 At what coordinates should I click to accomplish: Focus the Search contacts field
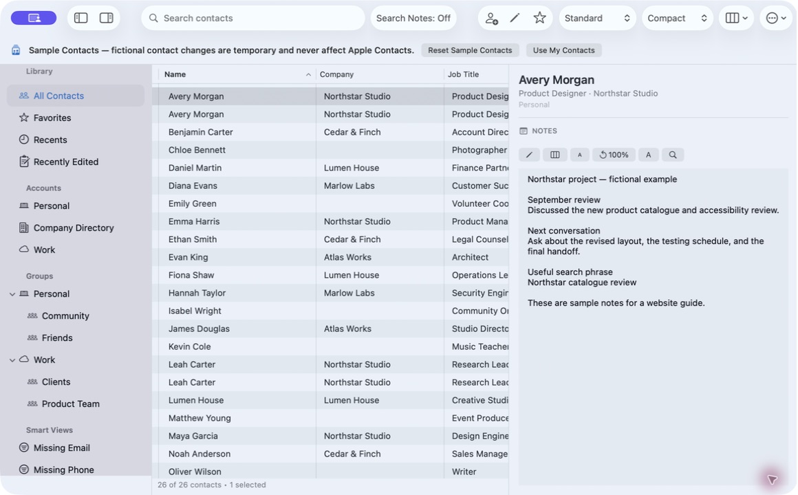tap(253, 18)
